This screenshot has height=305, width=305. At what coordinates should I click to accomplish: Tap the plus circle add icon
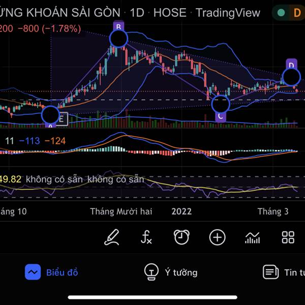(x=217, y=237)
